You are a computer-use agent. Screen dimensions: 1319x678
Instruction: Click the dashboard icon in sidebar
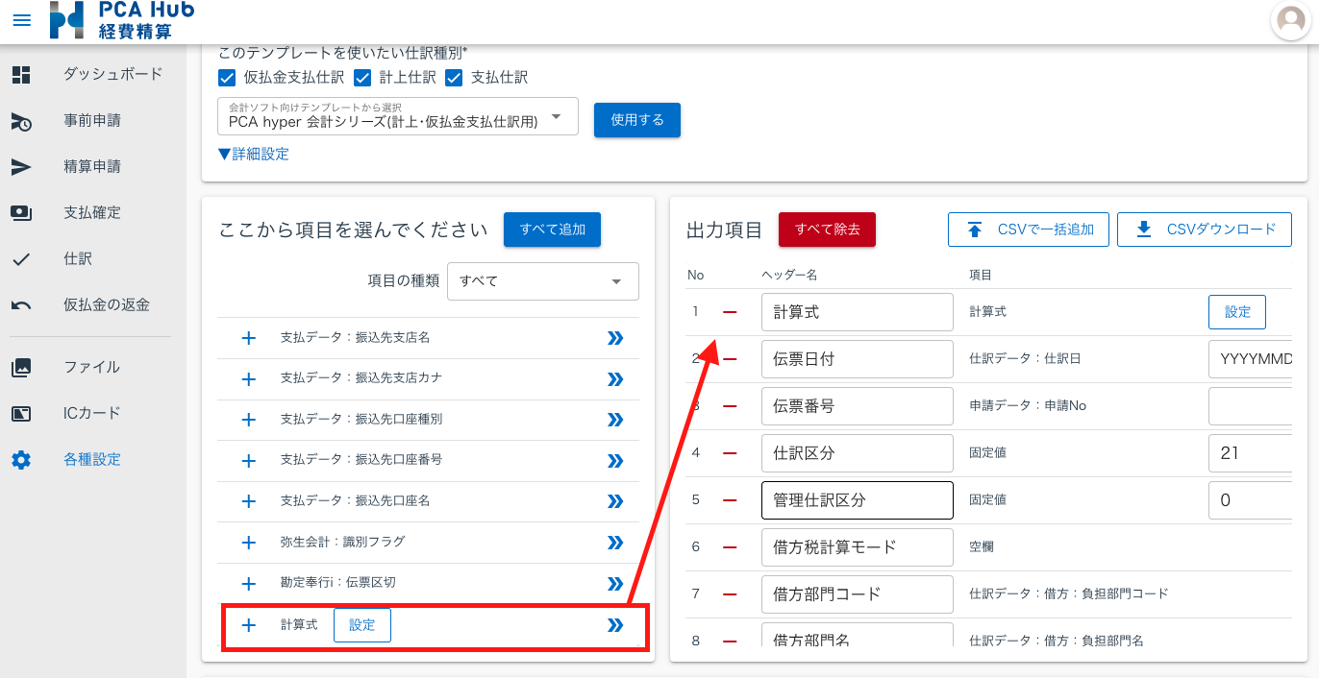[21, 75]
